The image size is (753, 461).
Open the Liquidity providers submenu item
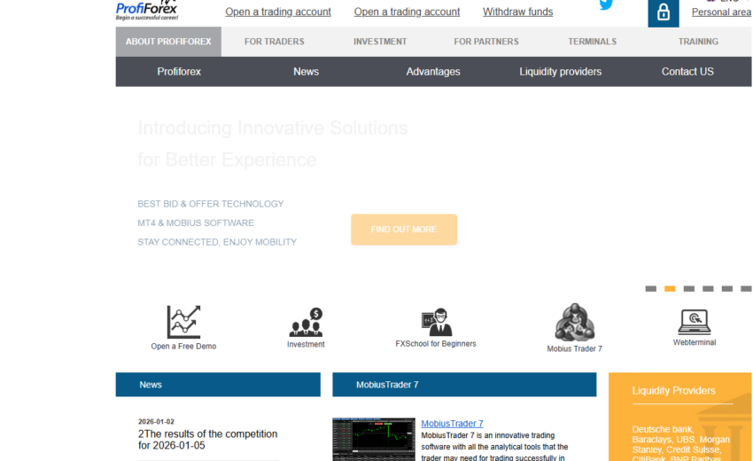561,72
